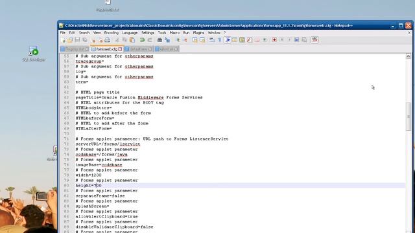Switch to the first Registry.dat tab
415x233 pixels.
click(75, 49)
